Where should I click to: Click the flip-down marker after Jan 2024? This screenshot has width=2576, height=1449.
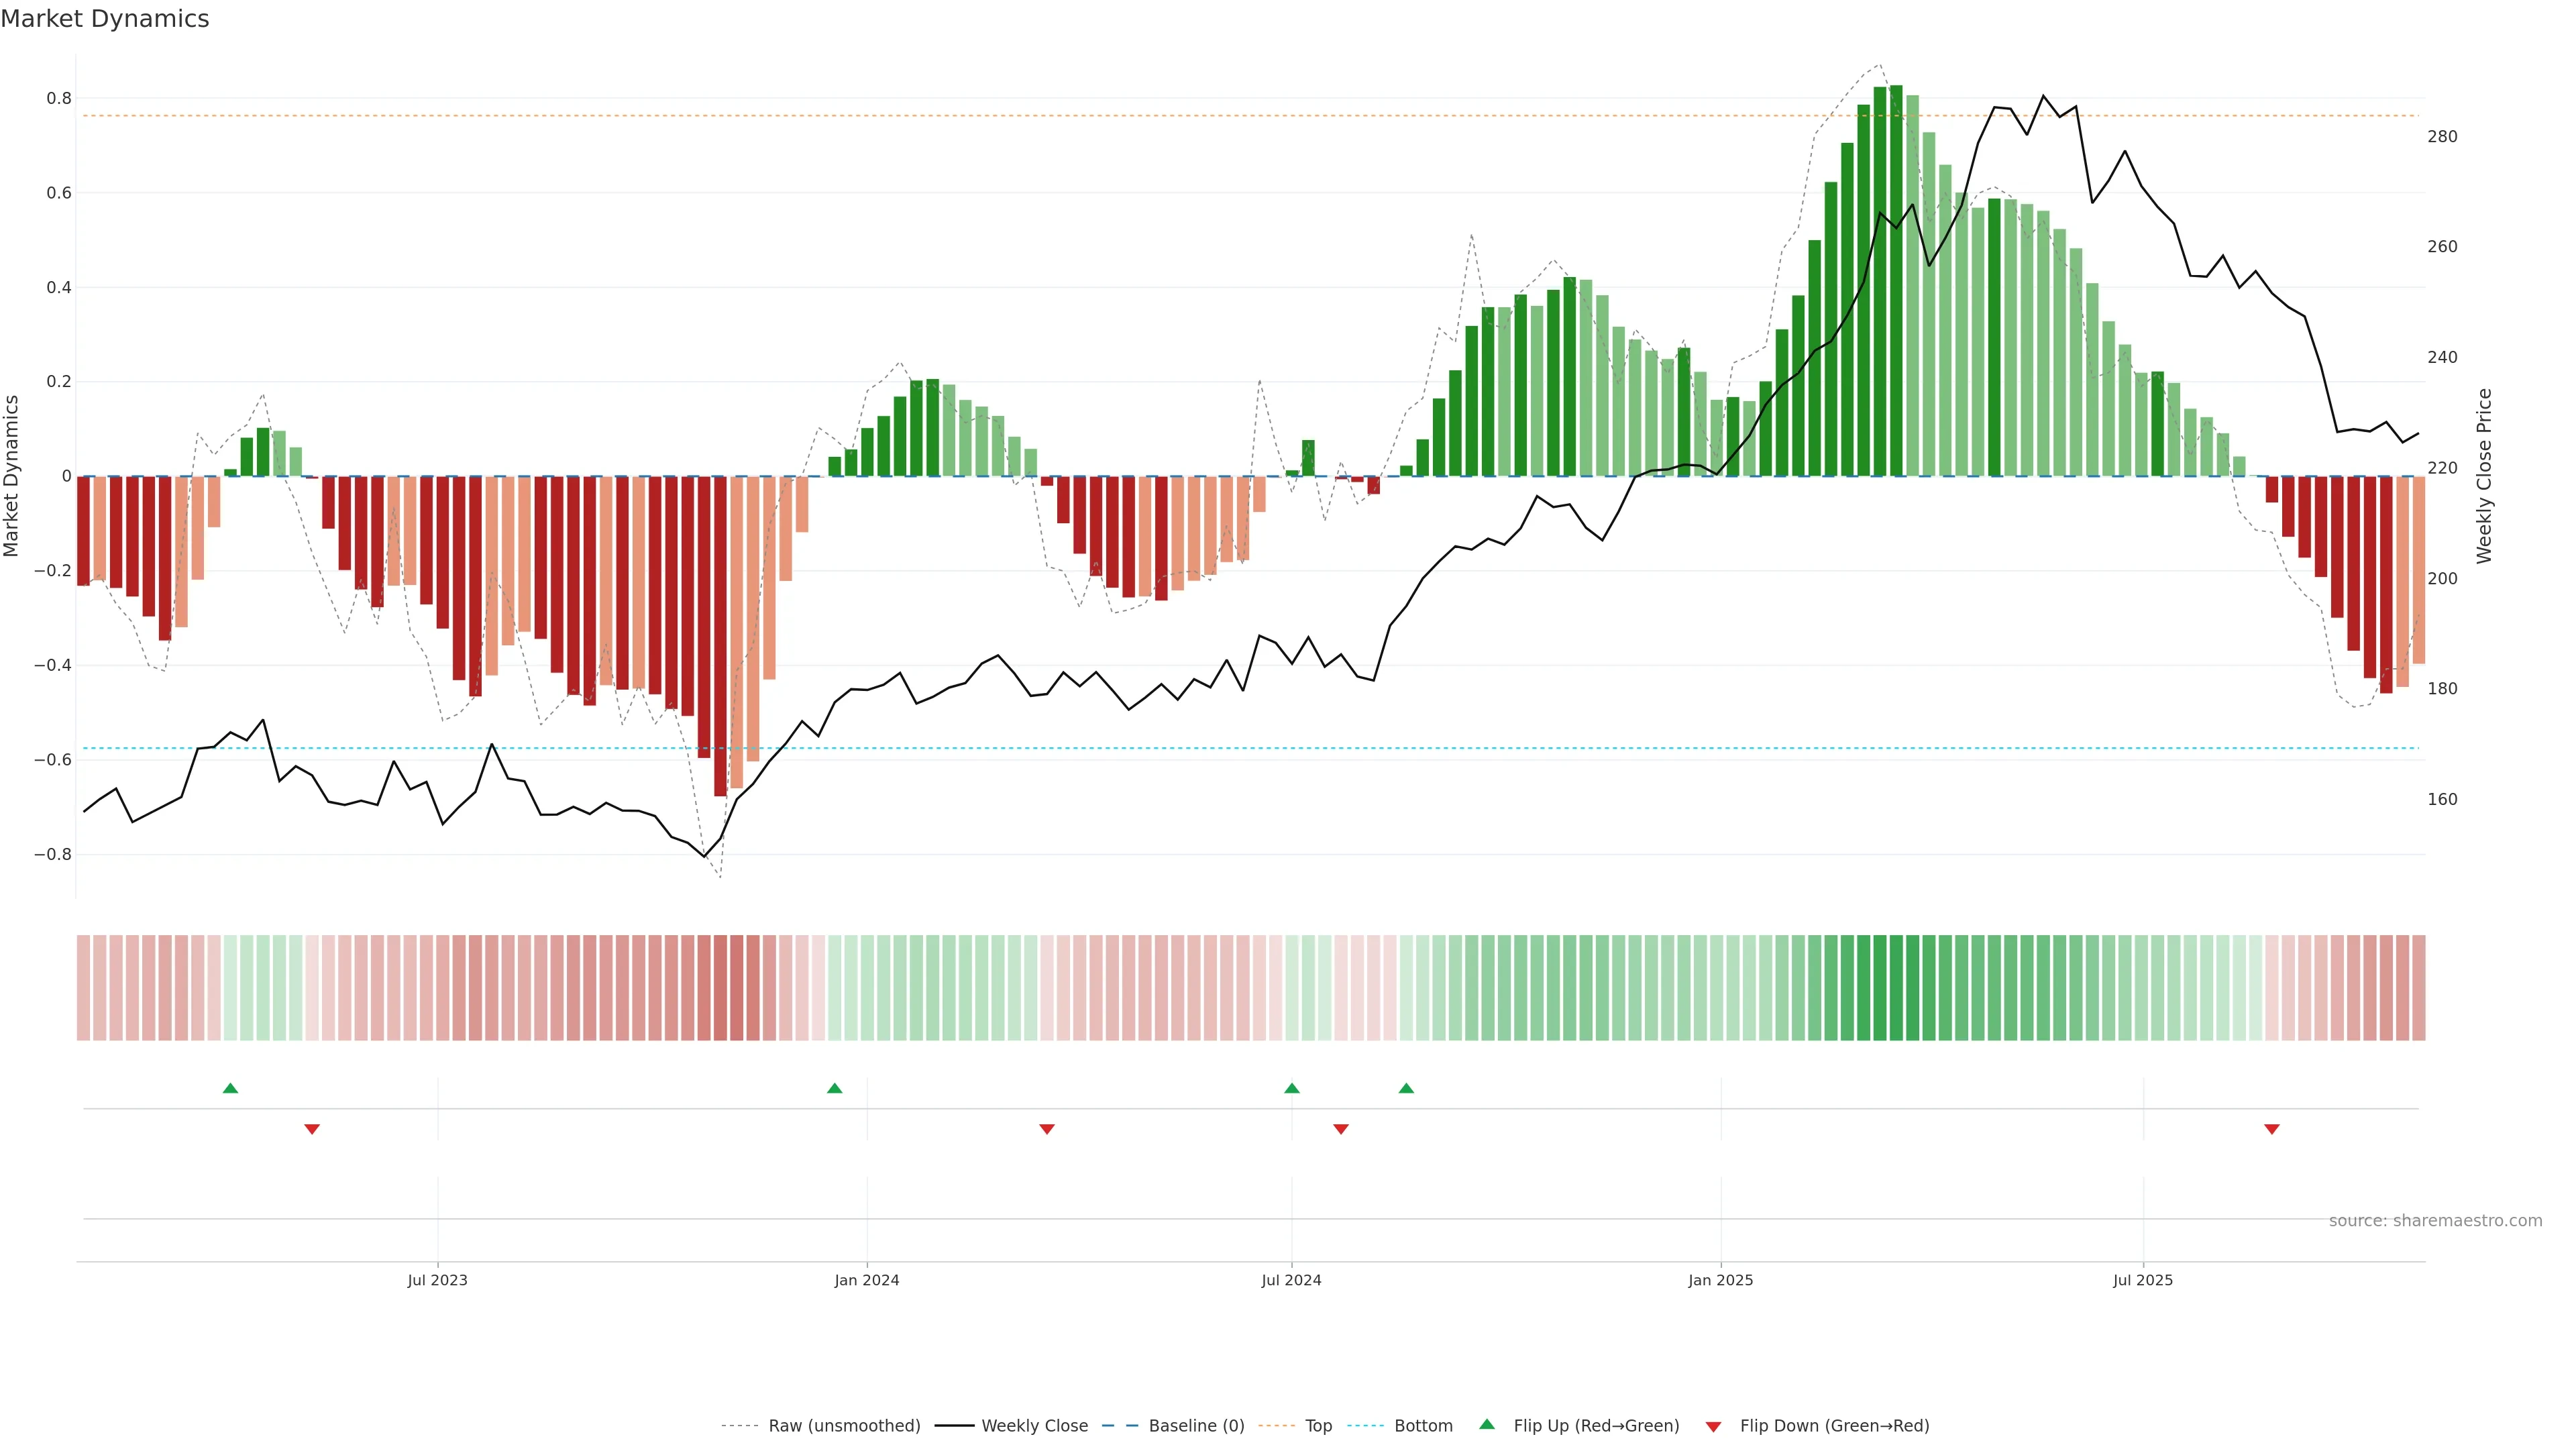(x=1047, y=1129)
